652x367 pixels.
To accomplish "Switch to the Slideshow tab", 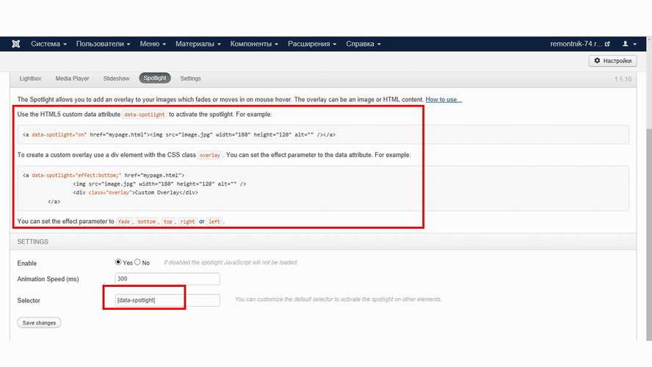I will point(116,79).
